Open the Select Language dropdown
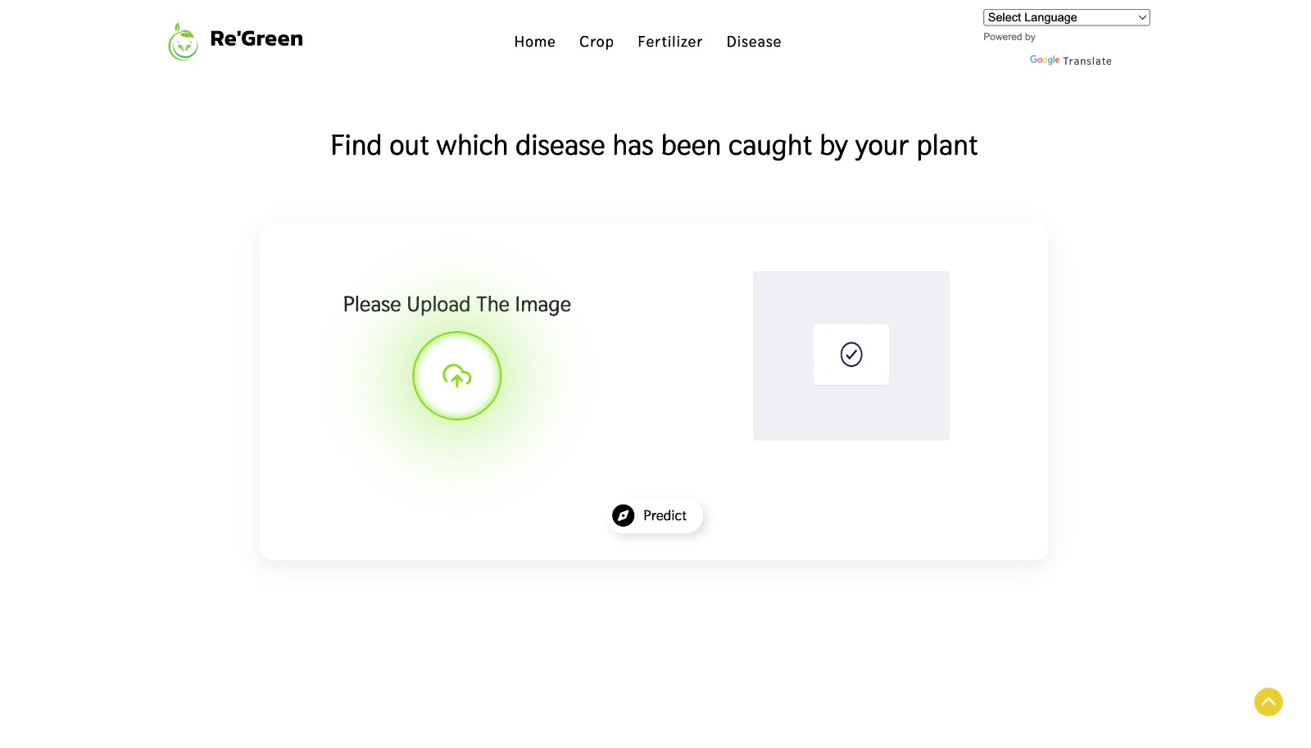Screen dimensions: 1311x748 click(x=1066, y=17)
